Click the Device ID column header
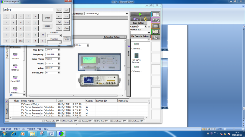Screen dimensions: 245x137 coord(106,101)
